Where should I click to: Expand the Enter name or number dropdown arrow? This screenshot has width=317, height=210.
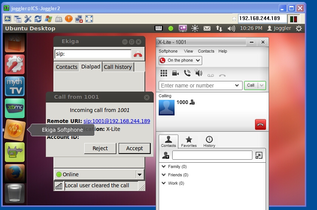coord(237,86)
